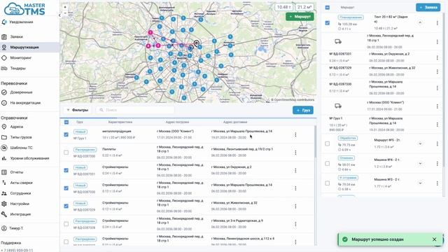Click Характеристика column header
The height and width of the screenshot is (252, 448).
(x=120, y=122)
